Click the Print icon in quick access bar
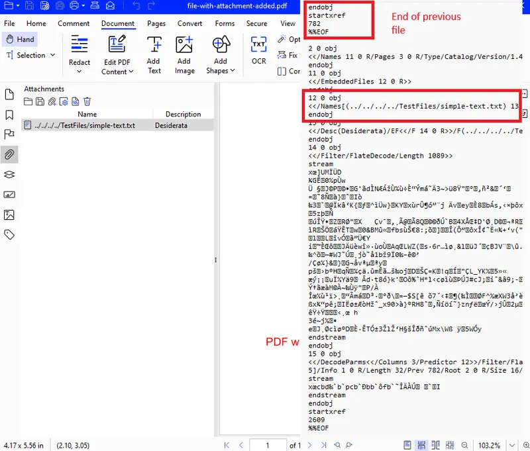Viewport: 530px width, 451px height. pos(74,5)
